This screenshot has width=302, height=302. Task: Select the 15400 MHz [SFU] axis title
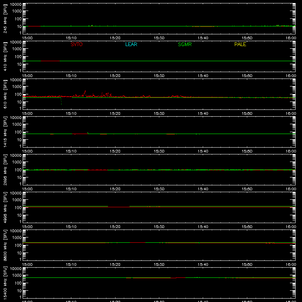click(5, 283)
